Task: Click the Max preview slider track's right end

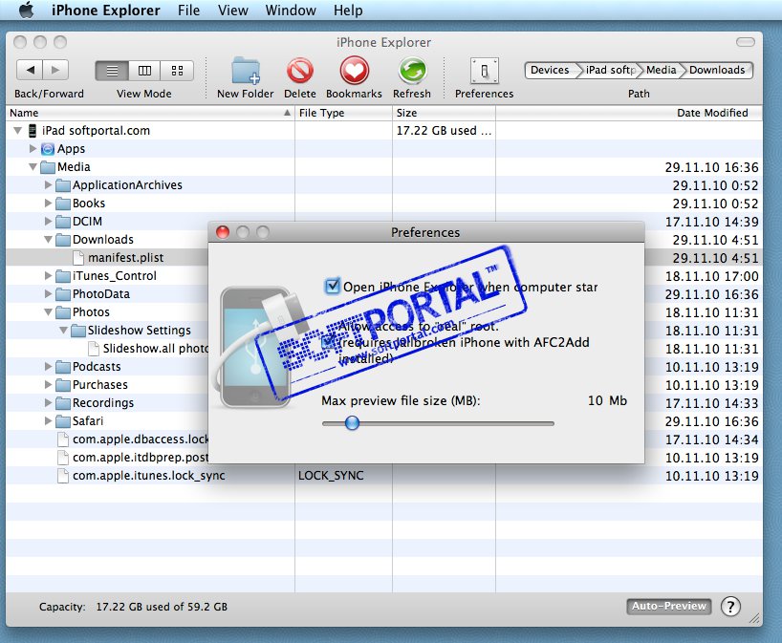Action: [551, 423]
